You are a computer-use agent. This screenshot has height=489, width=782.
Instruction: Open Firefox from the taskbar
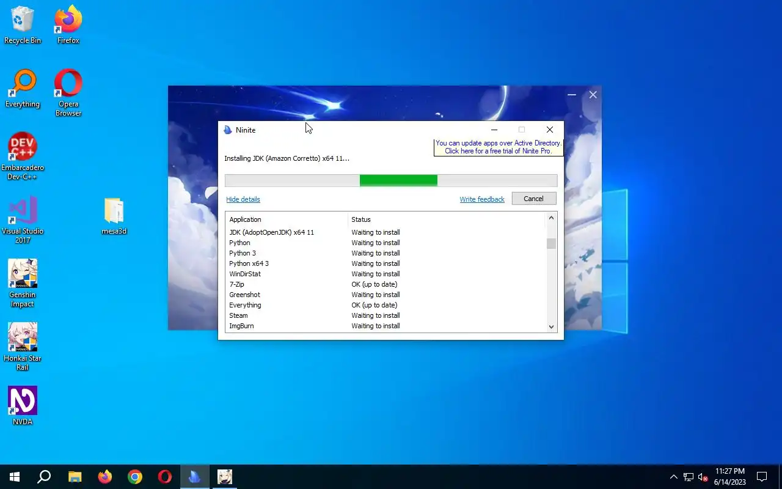tap(105, 477)
